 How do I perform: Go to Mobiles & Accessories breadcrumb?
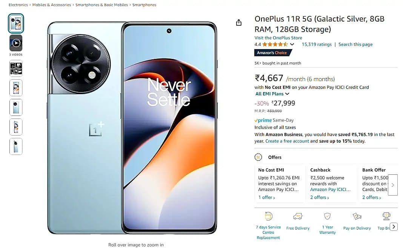52,5
